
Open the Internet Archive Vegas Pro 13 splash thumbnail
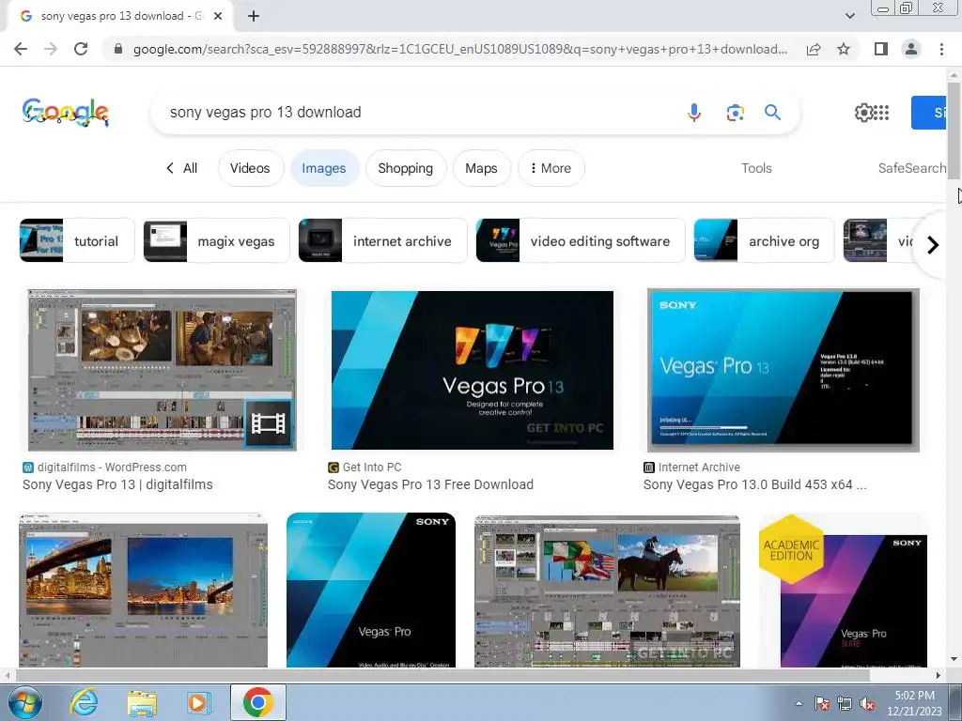point(784,370)
